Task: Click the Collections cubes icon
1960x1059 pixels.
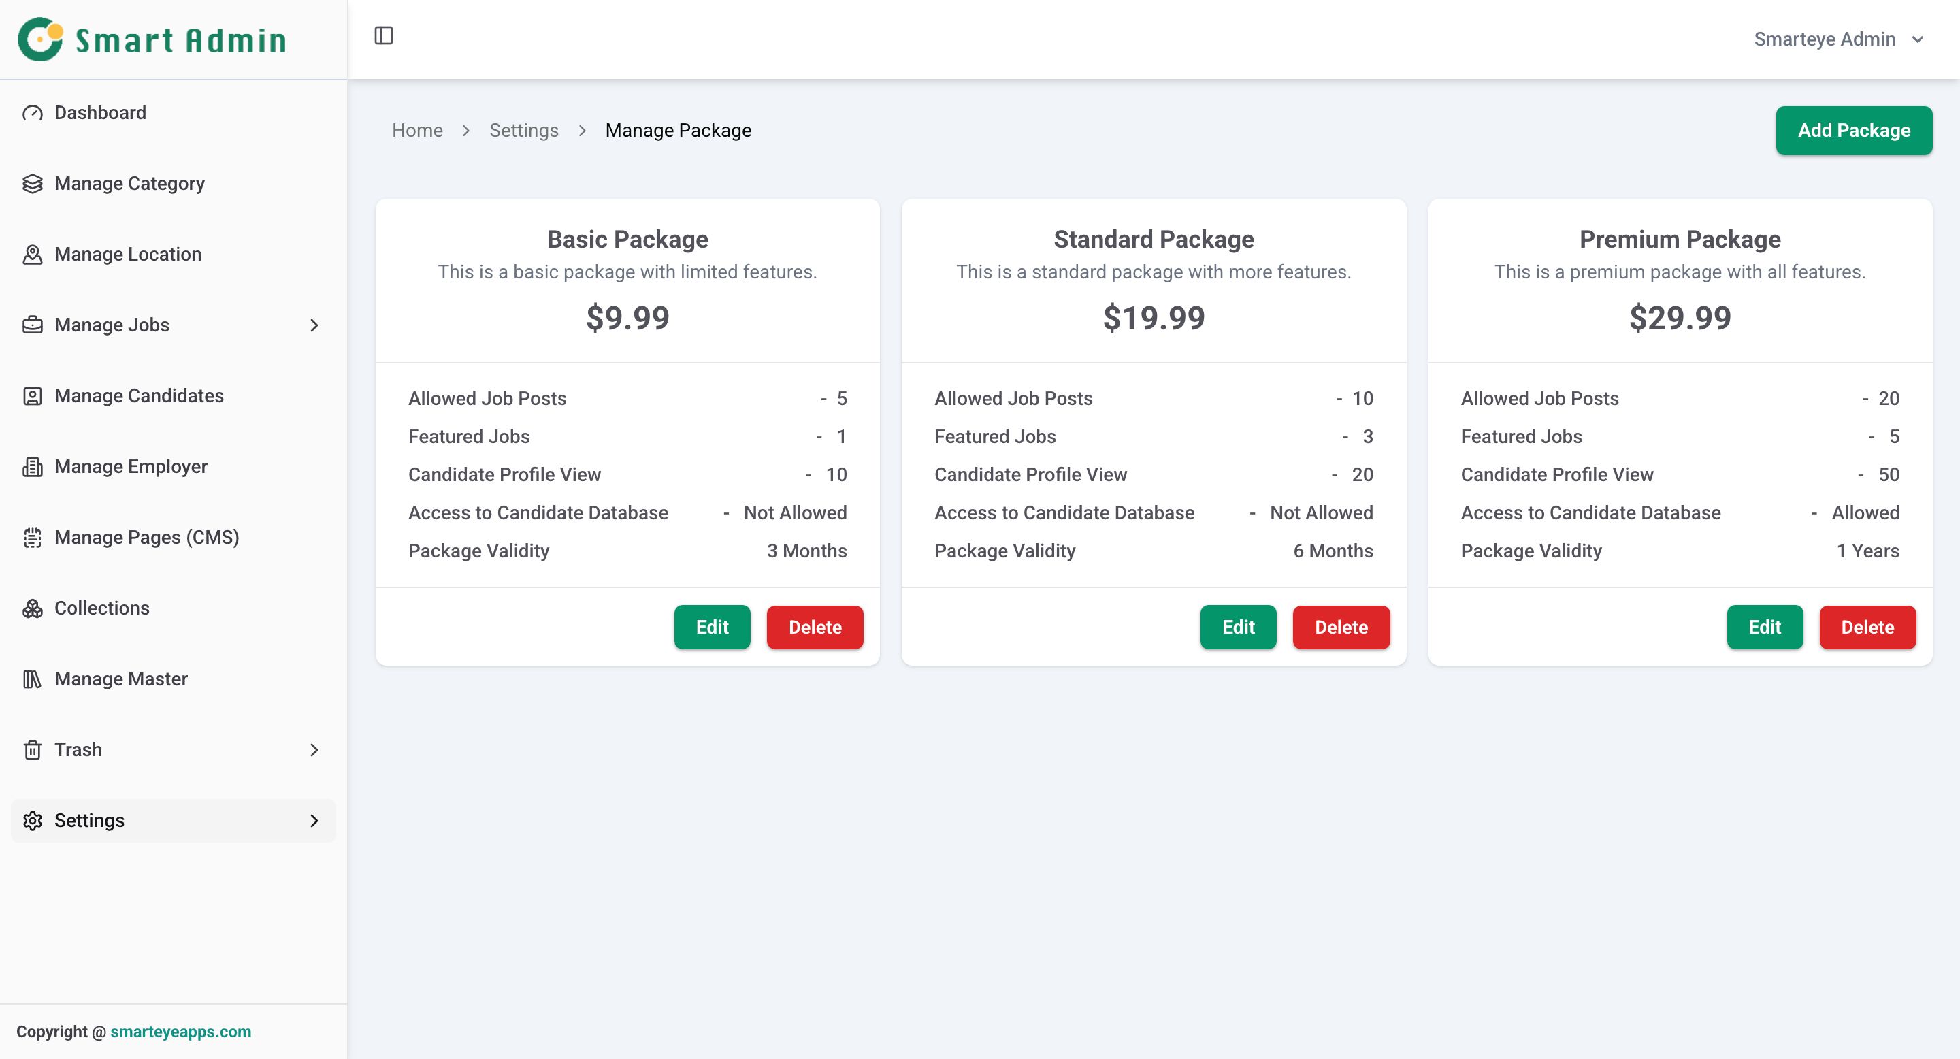Action: coord(32,608)
